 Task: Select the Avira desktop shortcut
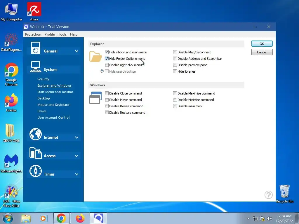tap(34, 12)
